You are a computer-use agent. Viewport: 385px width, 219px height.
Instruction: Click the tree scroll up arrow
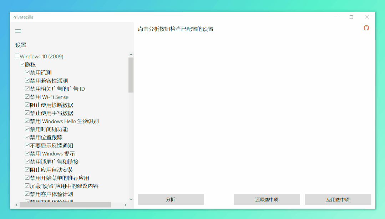(x=131, y=55)
